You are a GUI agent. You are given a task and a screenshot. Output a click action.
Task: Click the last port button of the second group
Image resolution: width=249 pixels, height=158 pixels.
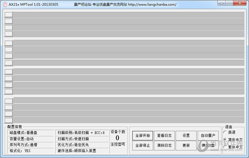coord(9,63)
